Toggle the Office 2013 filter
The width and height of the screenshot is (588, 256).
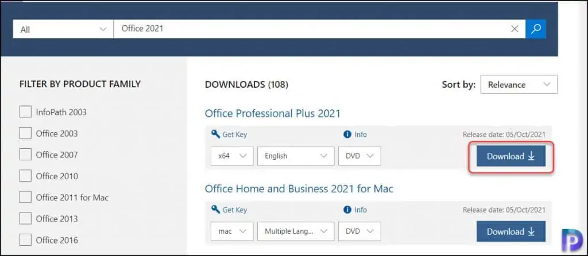(x=25, y=218)
